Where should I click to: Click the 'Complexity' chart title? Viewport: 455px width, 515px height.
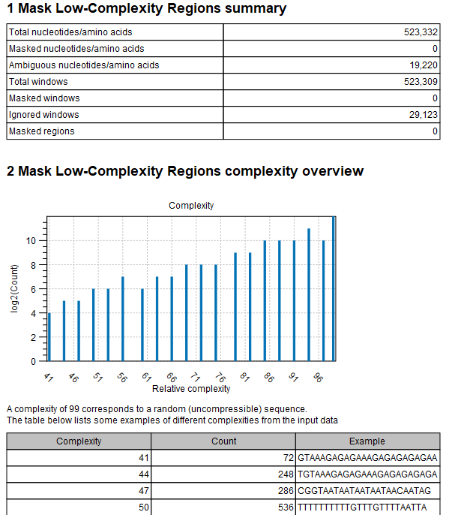click(191, 205)
